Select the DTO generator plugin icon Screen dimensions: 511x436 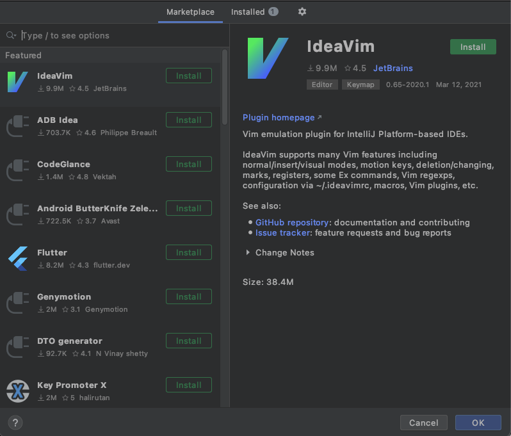(x=17, y=347)
